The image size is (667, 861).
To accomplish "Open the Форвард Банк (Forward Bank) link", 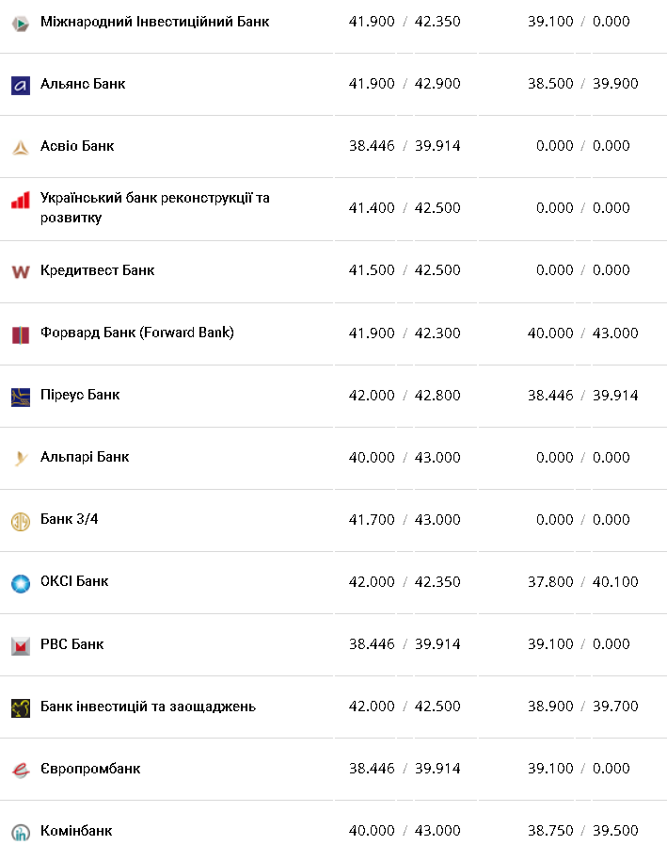I will coord(137,333).
